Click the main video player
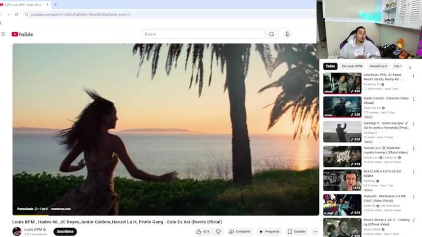Viewport: 422px width, 237px height. coord(166,129)
